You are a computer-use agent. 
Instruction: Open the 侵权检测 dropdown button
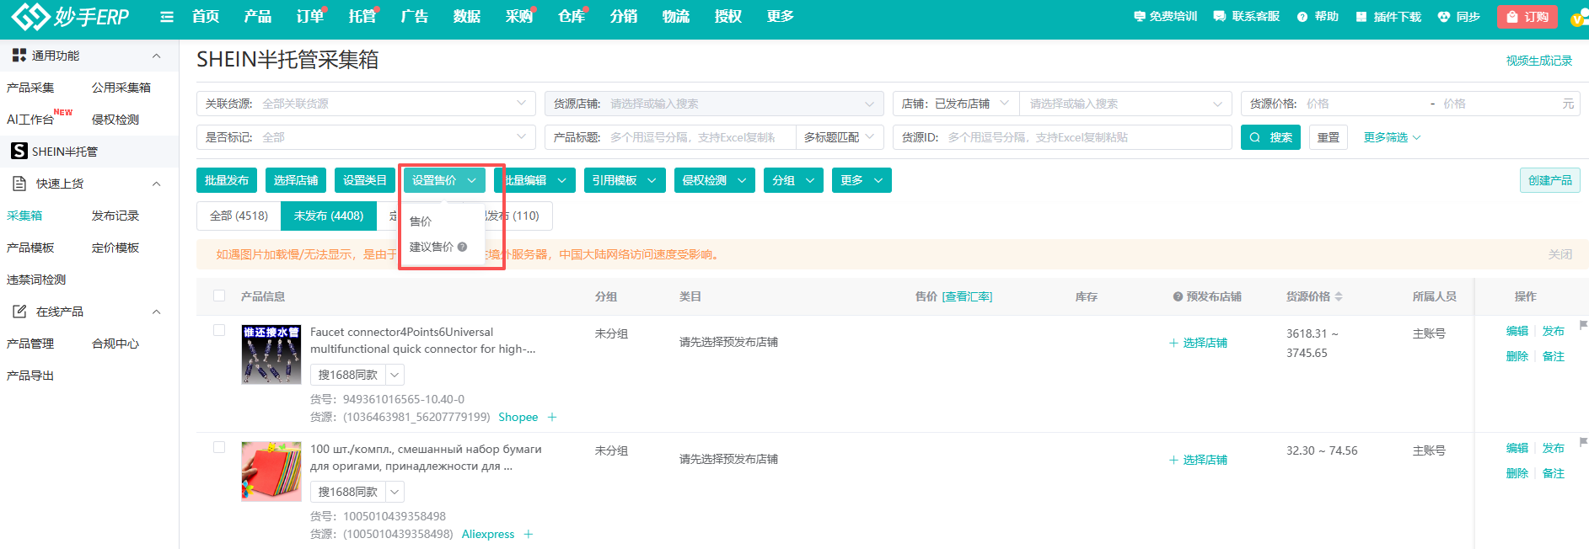(x=715, y=180)
